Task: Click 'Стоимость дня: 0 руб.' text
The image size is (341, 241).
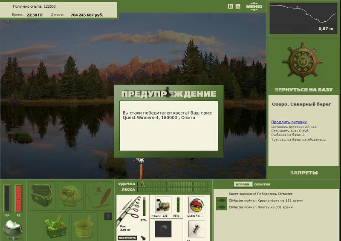Action: [290, 131]
